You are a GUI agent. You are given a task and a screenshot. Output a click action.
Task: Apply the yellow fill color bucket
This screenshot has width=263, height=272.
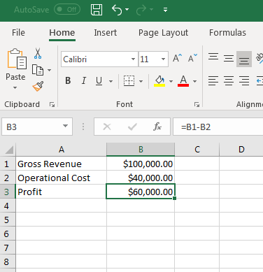159,81
